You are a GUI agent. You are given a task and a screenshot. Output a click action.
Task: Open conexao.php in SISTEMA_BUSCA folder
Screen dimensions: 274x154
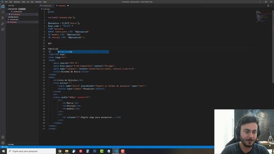click(x=14, y=19)
